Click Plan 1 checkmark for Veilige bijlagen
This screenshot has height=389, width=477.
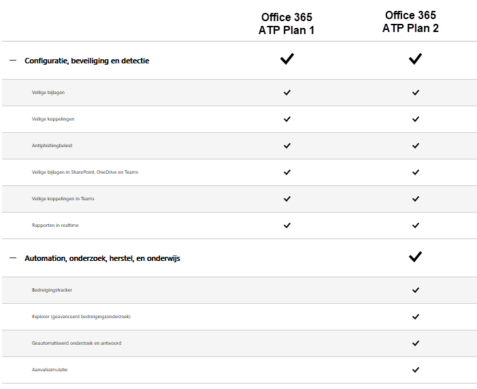coord(287,93)
